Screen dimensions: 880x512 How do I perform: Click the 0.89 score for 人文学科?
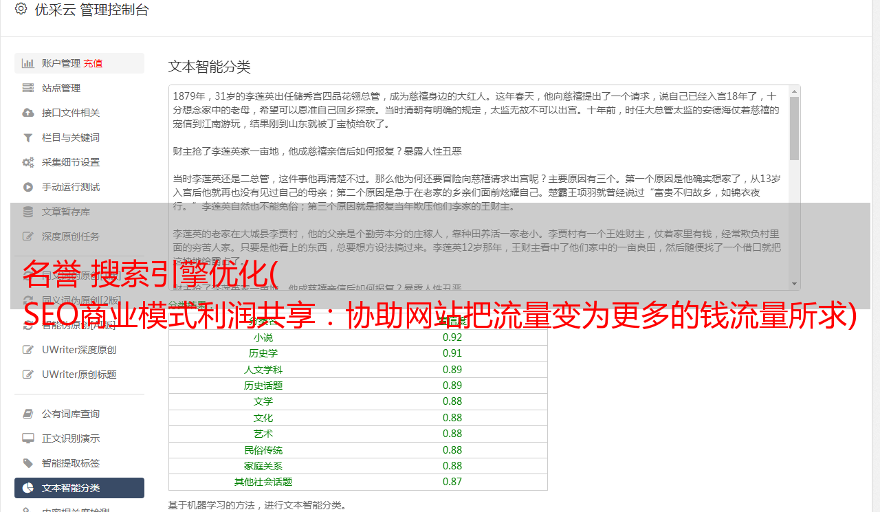(x=452, y=370)
